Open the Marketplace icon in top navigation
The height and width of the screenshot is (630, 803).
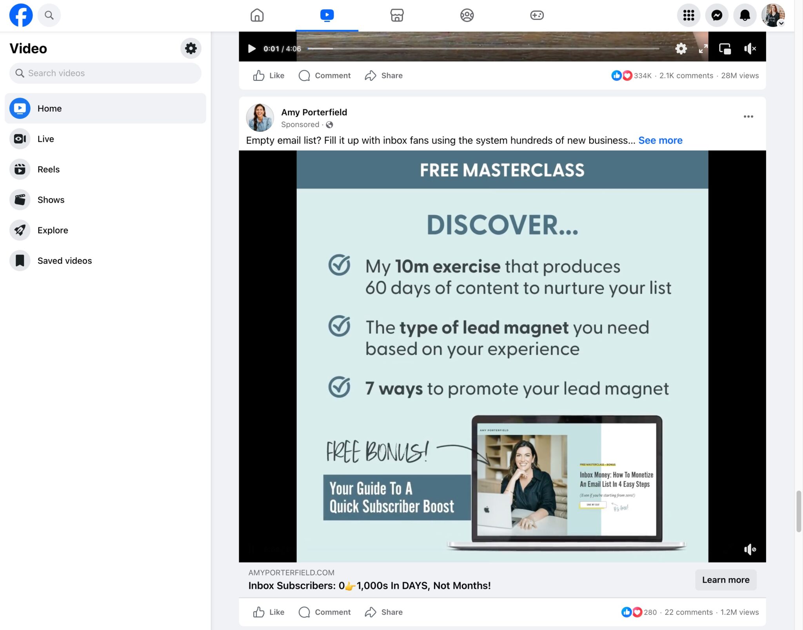tap(397, 15)
